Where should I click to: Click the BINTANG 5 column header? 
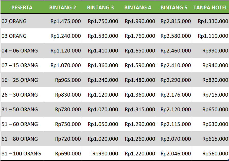coord(174,7)
